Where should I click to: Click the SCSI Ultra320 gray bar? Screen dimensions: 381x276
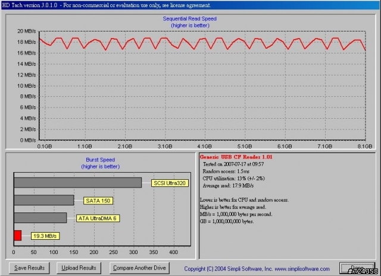(78, 183)
